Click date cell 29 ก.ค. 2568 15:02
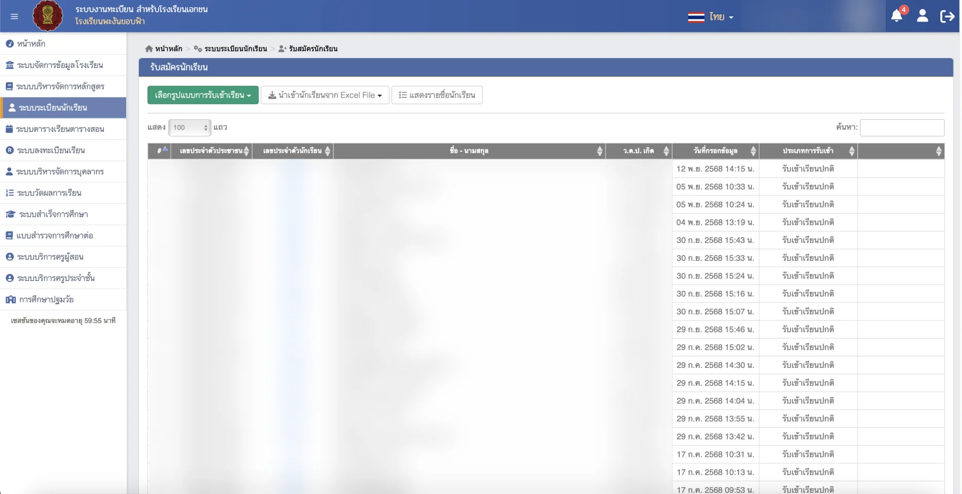Viewport: 962px width, 494px height. 715,347
